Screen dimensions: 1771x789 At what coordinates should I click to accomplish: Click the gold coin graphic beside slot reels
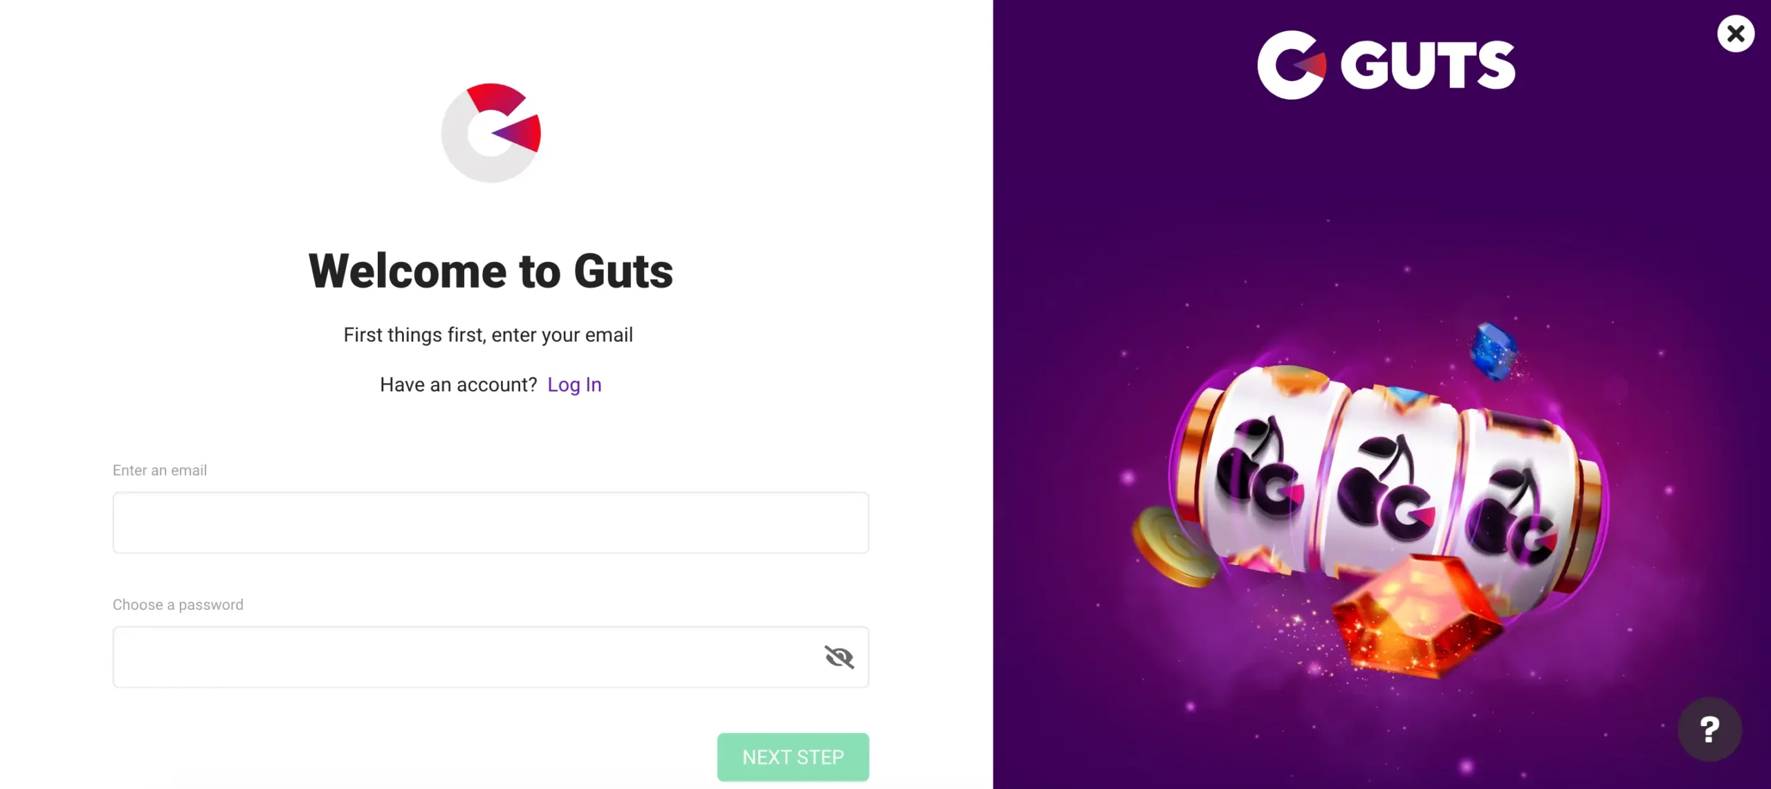pos(1173,546)
